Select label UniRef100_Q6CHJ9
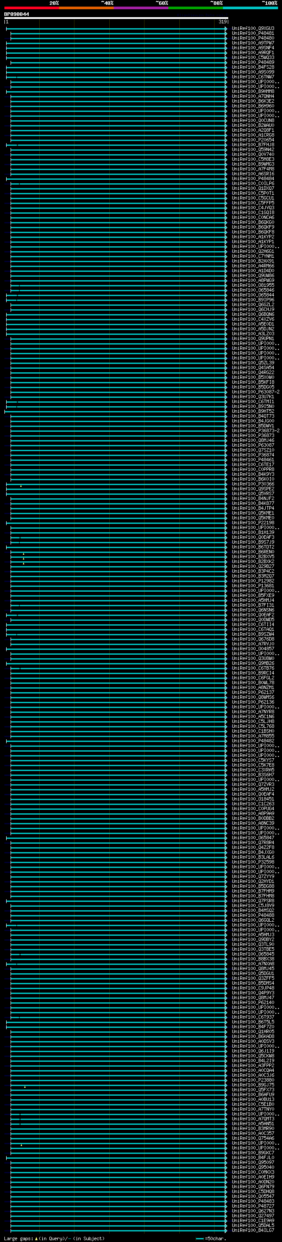 point(253,310)
